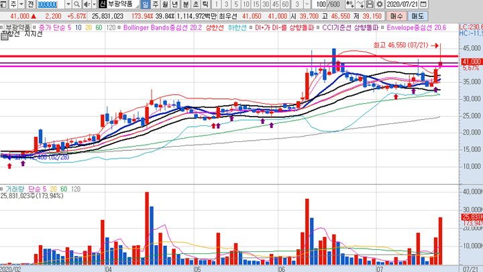Switch to the 주 weekly chart period
Image resolution: width=483 pixels, height=272 pixels.
click(155, 4)
